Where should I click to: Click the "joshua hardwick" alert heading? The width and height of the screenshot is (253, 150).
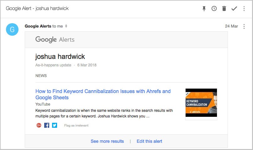60,57
